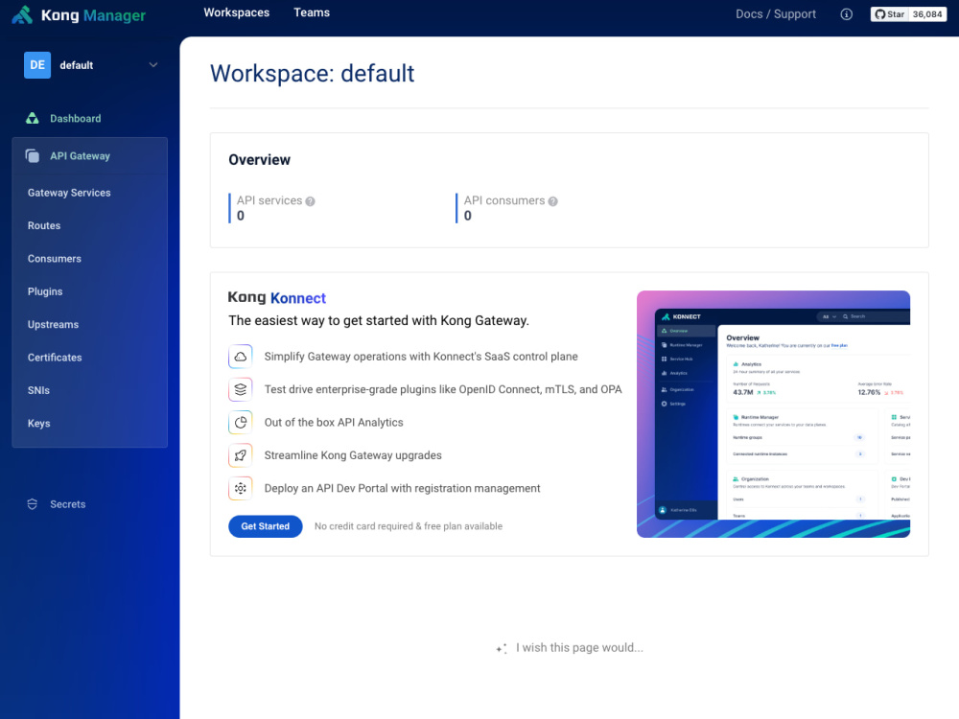Screen dimensions: 959x719
Task: Click the GitHub Star icon
Action: pos(882,13)
